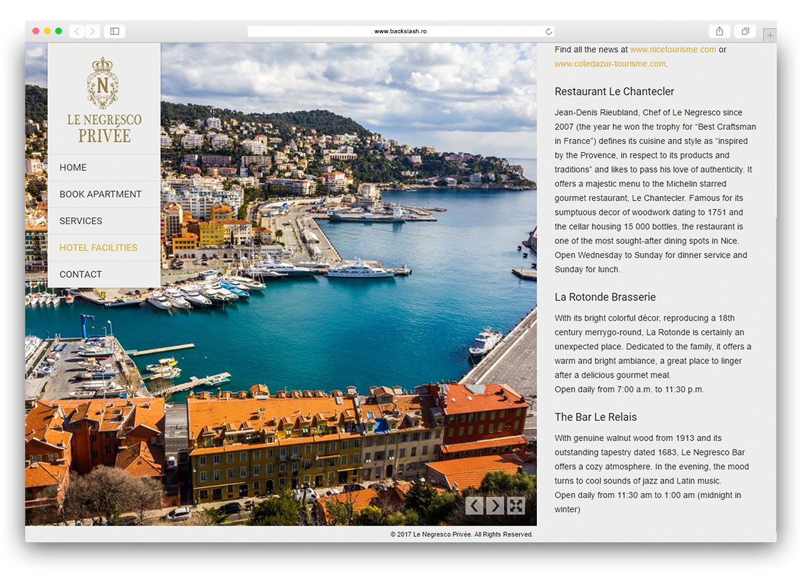The height and width of the screenshot is (572, 802).
Task: Show the next slideshow photo
Action: coord(495,506)
